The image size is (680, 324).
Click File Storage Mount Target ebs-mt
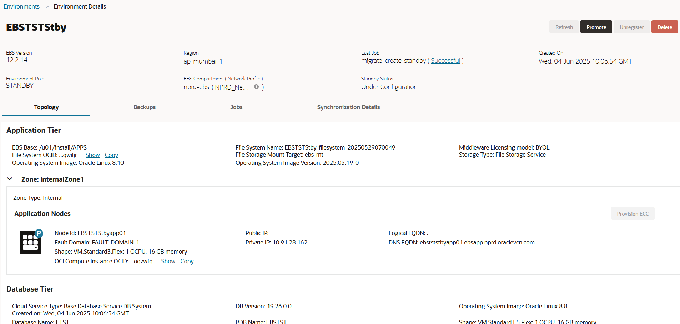[x=279, y=155]
